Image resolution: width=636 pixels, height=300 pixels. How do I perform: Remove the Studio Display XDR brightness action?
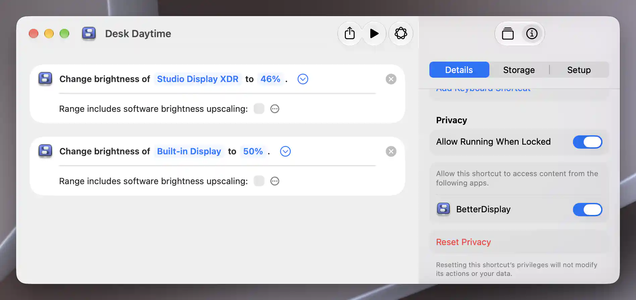(391, 79)
